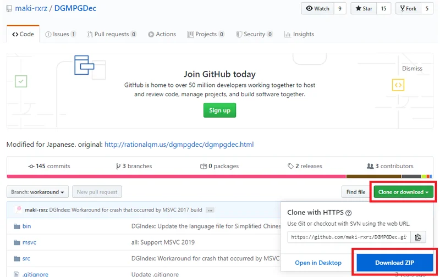Open the Insights tab
440x277 pixels.
pos(299,34)
